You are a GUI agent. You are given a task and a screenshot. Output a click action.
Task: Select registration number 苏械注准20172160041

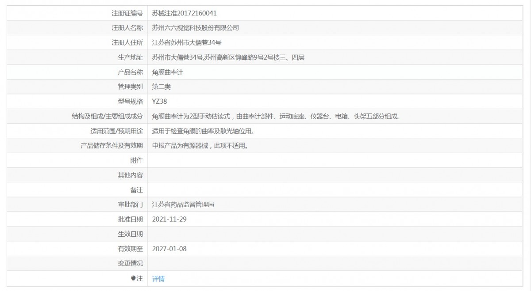[184, 13]
